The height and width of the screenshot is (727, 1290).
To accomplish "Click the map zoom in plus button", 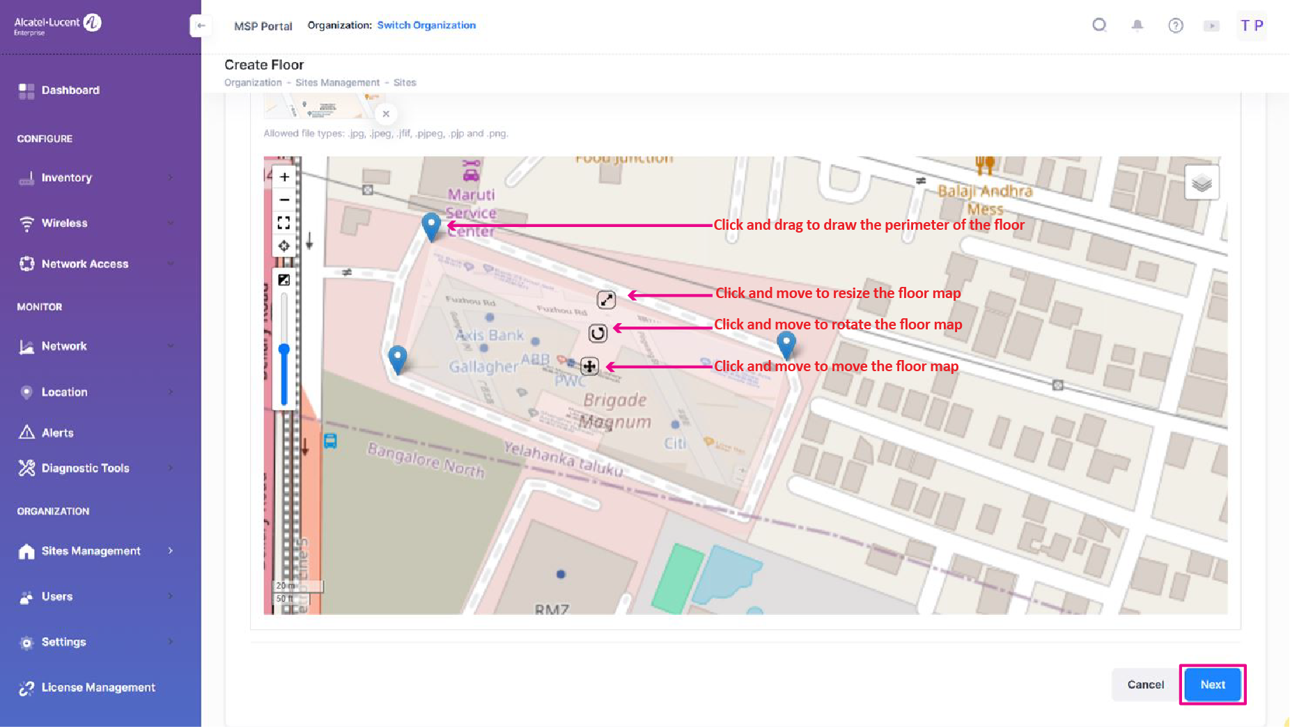I will [284, 177].
